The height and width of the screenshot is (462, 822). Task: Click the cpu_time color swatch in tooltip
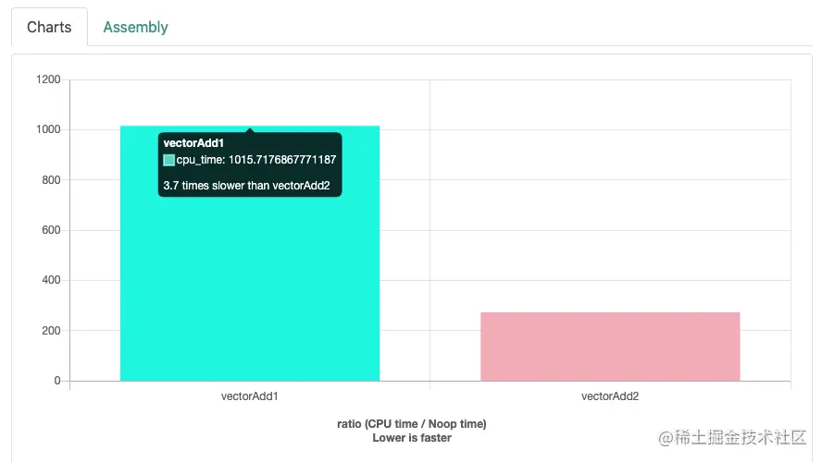(x=168, y=160)
